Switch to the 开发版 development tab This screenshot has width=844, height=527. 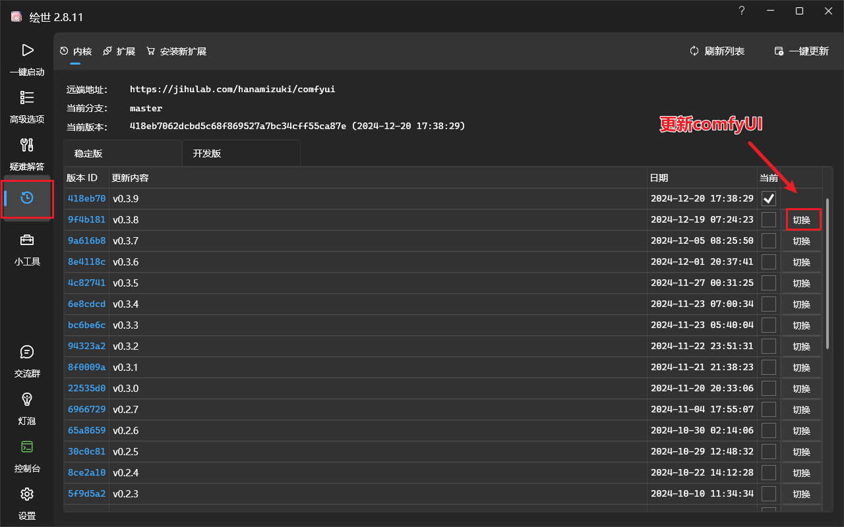point(207,153)
